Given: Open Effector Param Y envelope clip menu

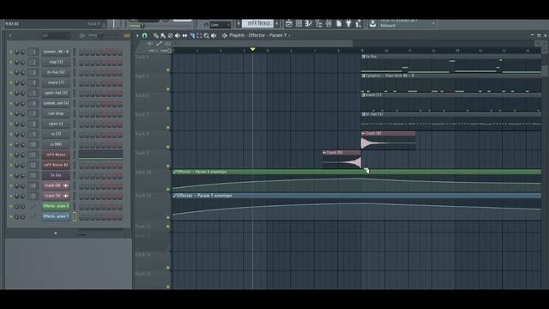Looking at the screenshot, I should coord(175,196).
